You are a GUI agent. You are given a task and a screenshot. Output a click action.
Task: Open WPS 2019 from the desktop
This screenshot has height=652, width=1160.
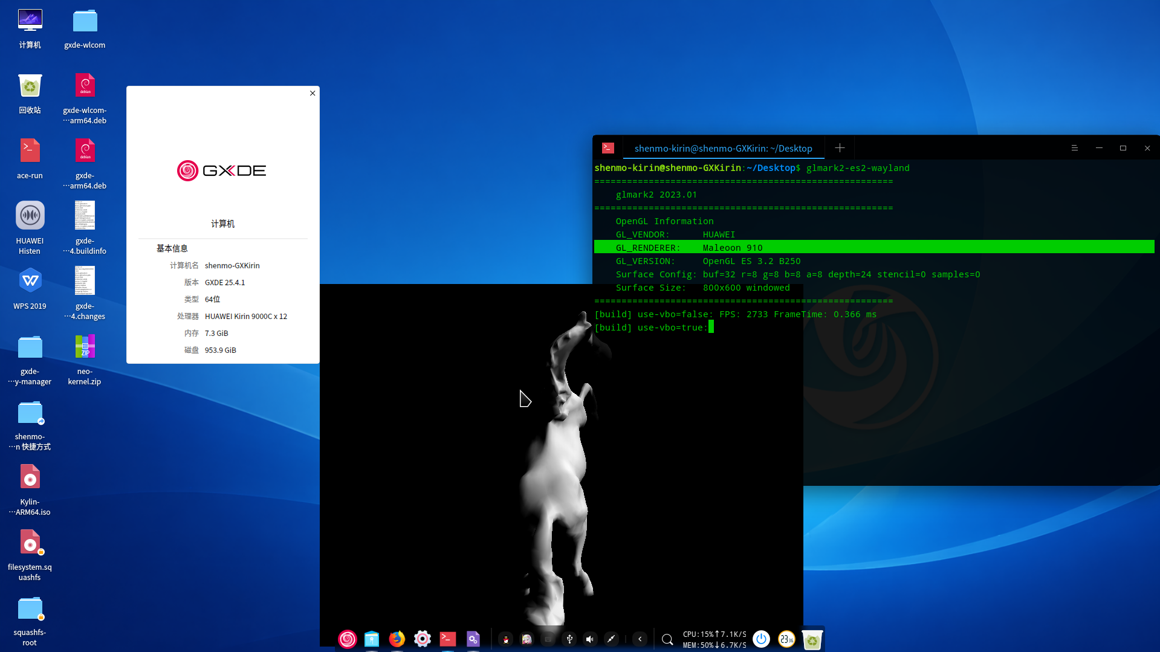tap(30, 289)
